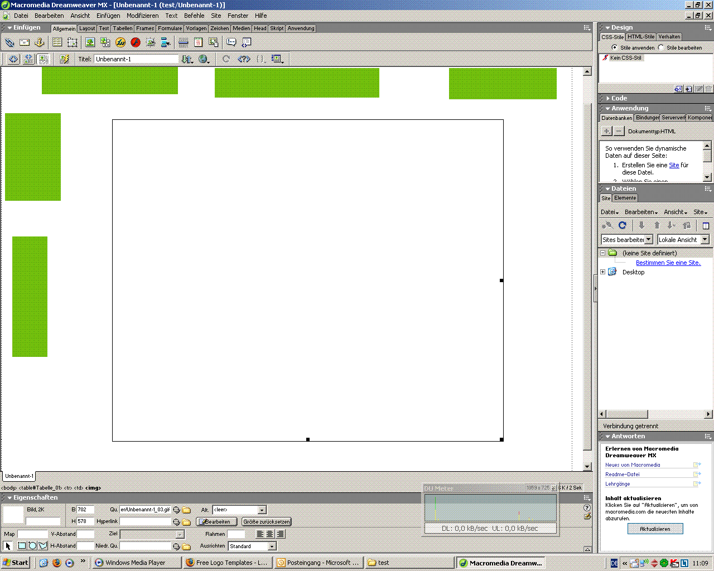This screenshot has height=571, width=714.
Task: Click the Aktualisieren button
Action: (x=655, y=529)
